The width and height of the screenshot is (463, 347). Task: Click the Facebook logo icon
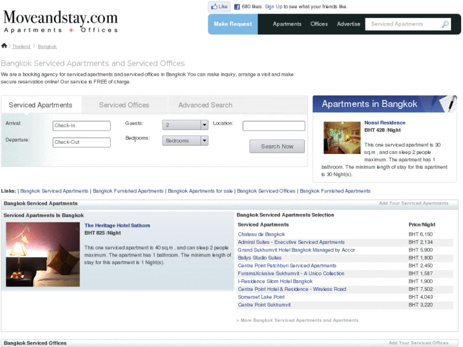point(237,7)
